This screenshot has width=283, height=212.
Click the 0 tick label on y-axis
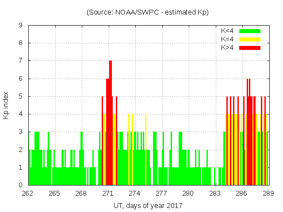point(20,185)
